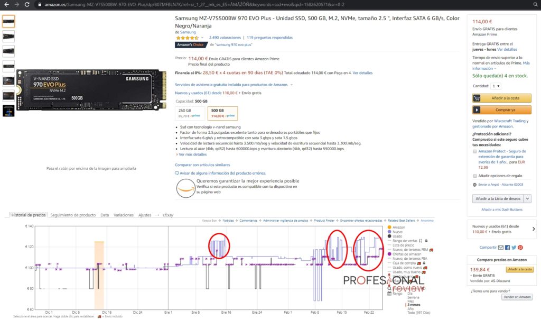Image resolution: width=541 pixels, height=319 pixels.
Task: Click Vender en Amazon button
Action: click(x=517, y=297)
